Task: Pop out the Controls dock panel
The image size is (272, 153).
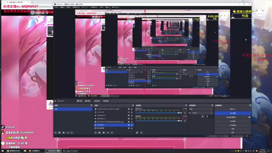Action: [x=250, y=105]
